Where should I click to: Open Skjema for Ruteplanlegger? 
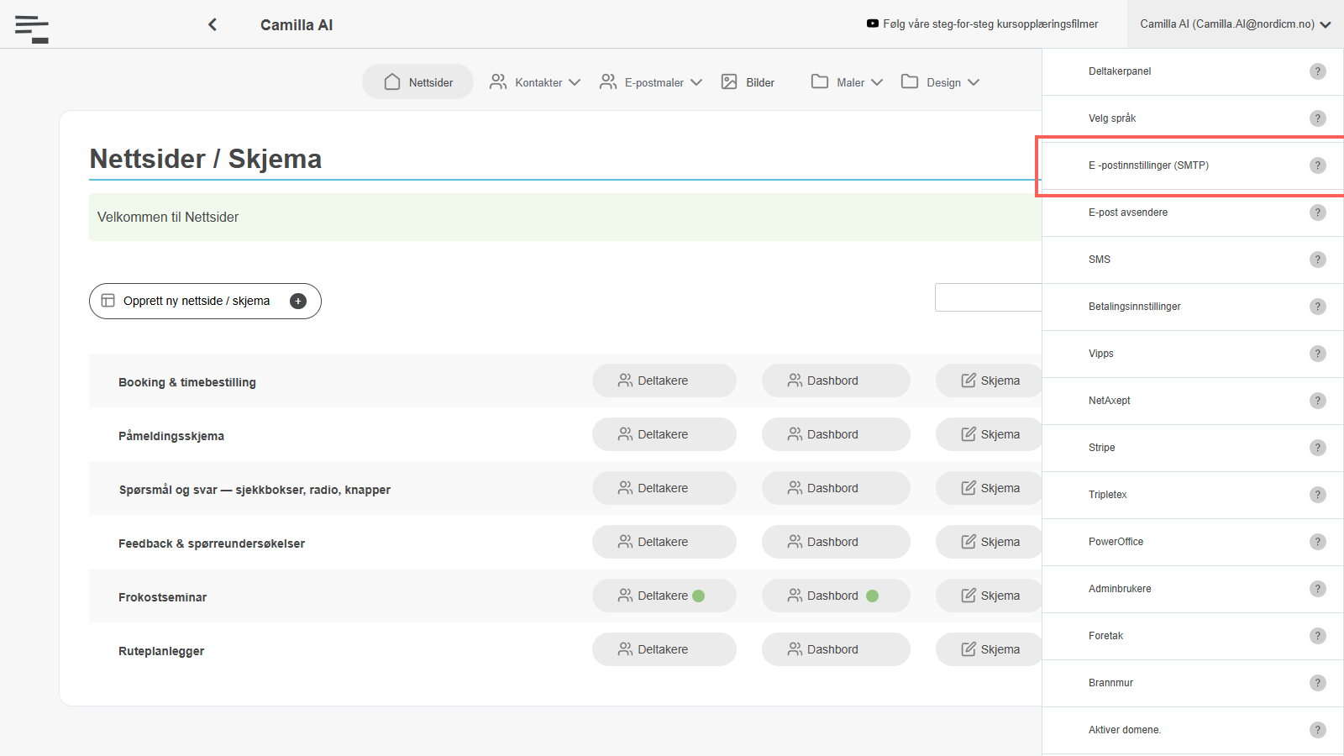click(x=990, y=649)
